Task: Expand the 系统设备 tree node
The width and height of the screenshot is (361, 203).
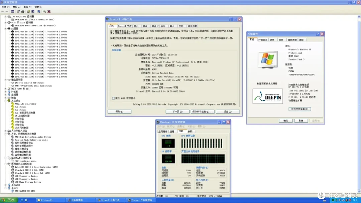Action: point(6,185)
